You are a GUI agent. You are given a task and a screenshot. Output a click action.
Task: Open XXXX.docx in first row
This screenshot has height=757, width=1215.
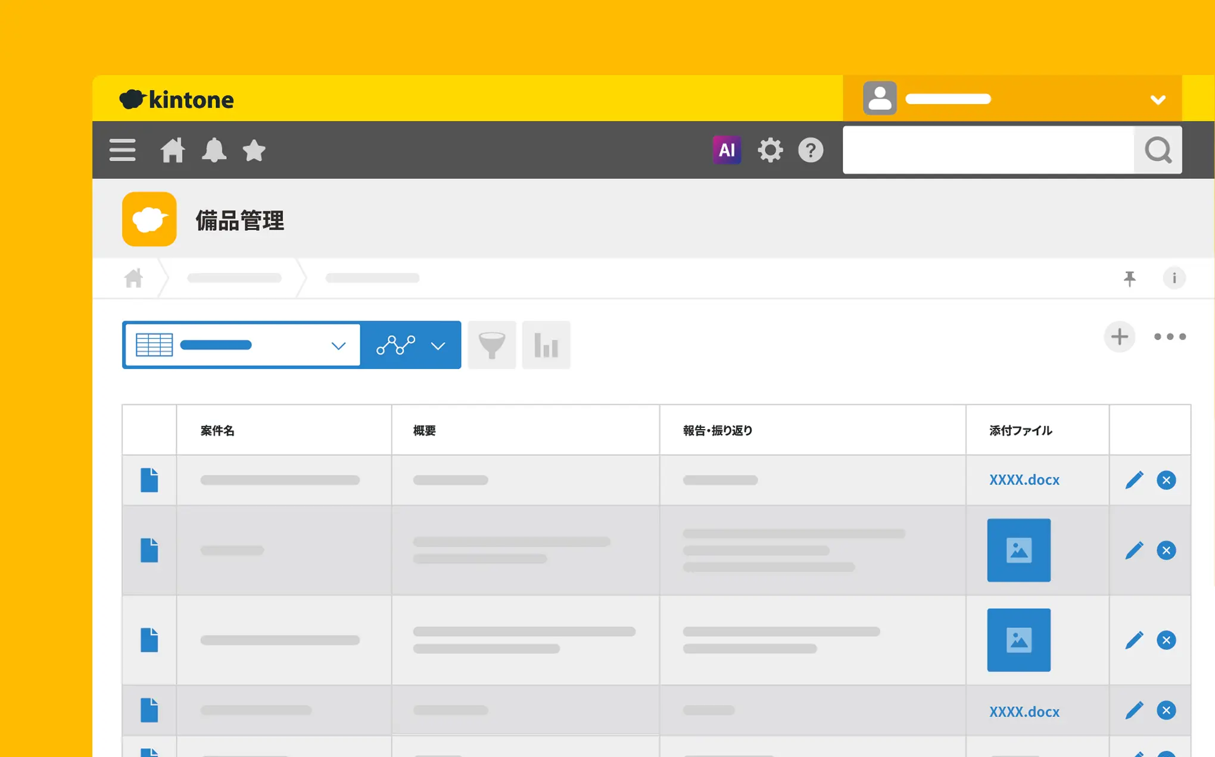click(x=1024, y=480)
